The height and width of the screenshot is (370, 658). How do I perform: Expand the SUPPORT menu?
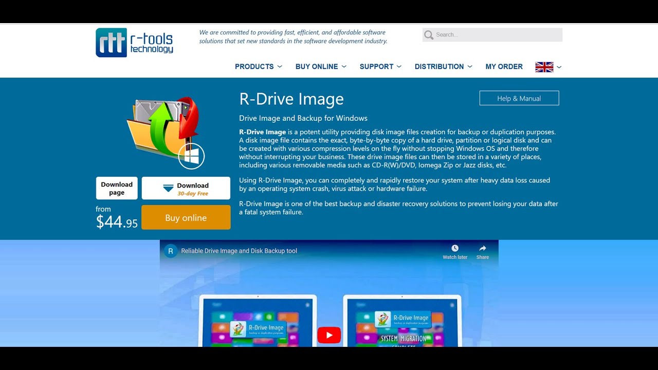click(380, 67)
